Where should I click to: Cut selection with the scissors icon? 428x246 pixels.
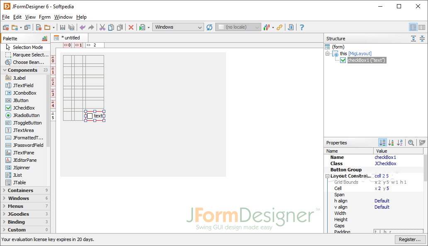pyautogui.click(x=102, y=27)
